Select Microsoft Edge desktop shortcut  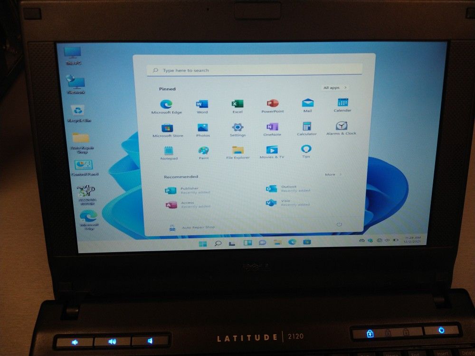(89, 220)
